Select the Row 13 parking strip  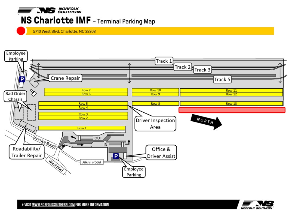click(231, 104)
